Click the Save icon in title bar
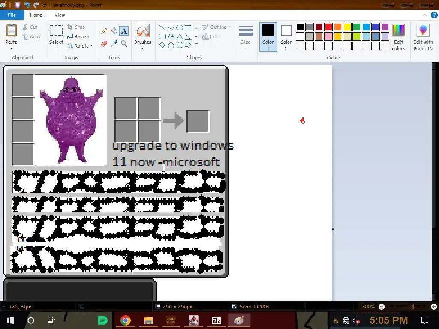The image size is (439, 329). [17, 5]
